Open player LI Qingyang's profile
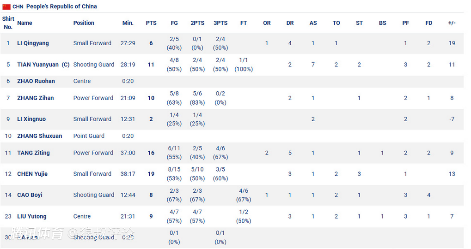 click(33, 43)
